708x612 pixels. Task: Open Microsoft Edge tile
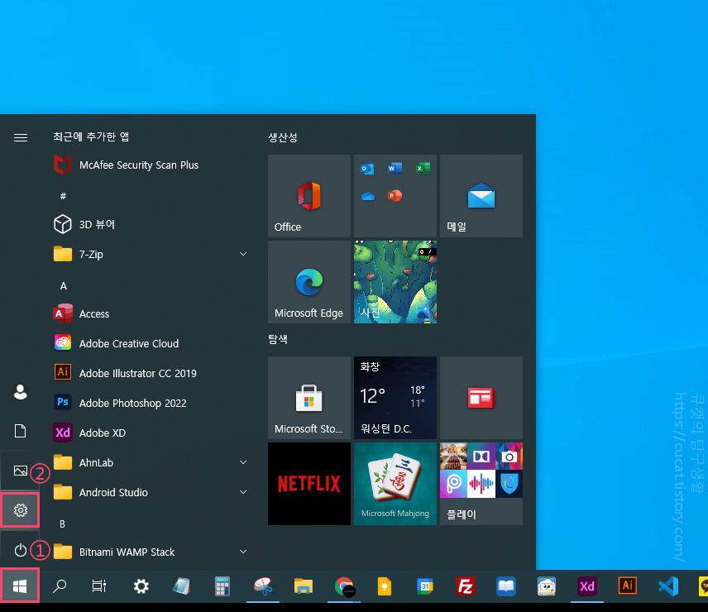[309, 282]
